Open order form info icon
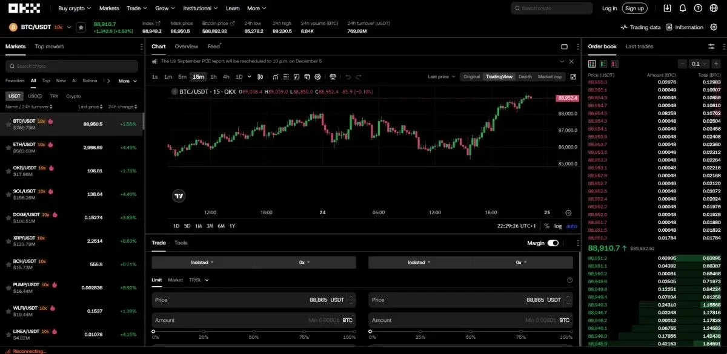Viewport: 727px width, 354px height. pos(569,280)
